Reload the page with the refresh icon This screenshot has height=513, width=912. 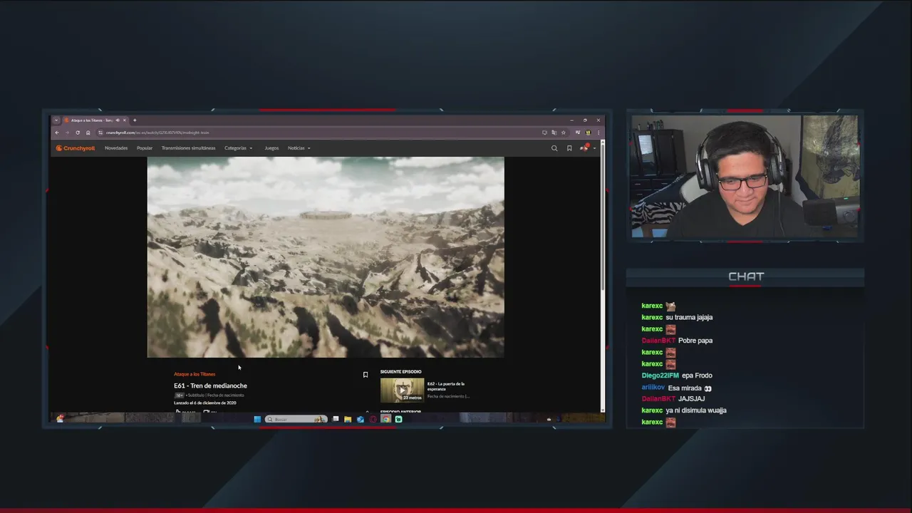pos(78,133)
